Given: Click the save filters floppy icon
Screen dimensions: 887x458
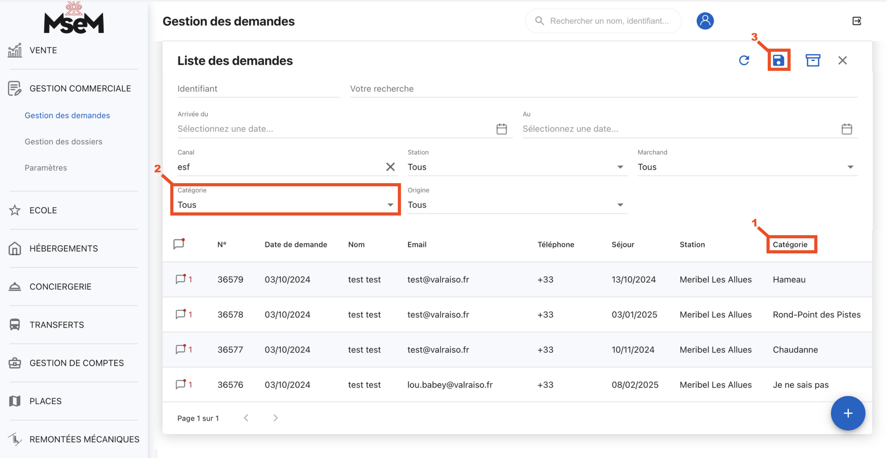Looking at the screenshot, I should tap(778, 61).
